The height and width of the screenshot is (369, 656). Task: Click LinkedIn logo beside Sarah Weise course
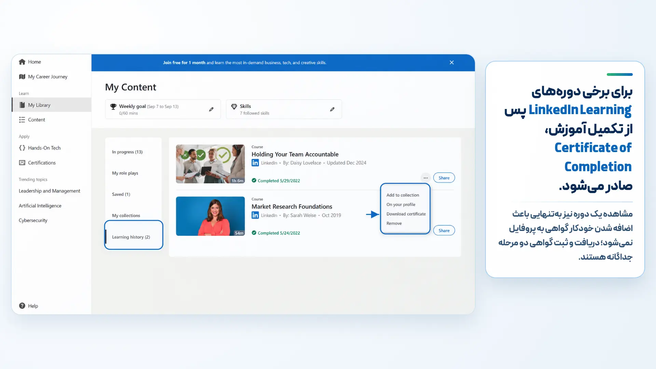[255, 215]
